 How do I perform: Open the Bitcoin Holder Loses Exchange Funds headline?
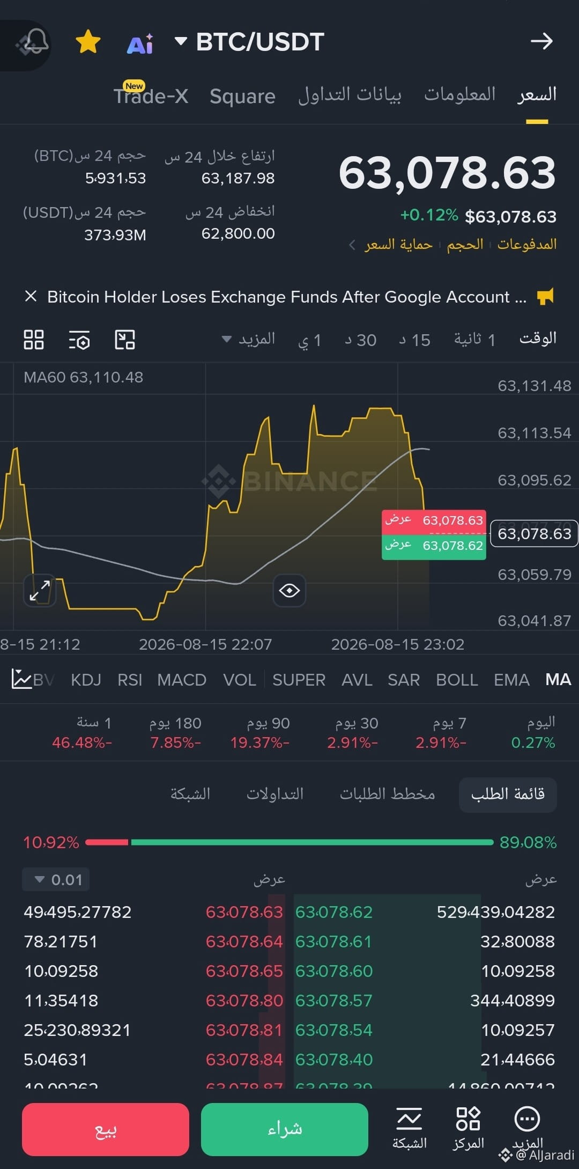[x=287, y=297]
